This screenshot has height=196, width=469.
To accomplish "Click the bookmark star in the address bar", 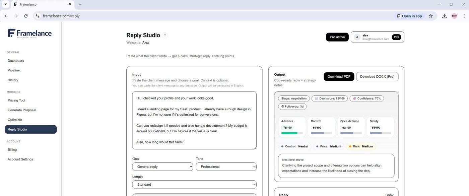I will click(x=431, y=16).
